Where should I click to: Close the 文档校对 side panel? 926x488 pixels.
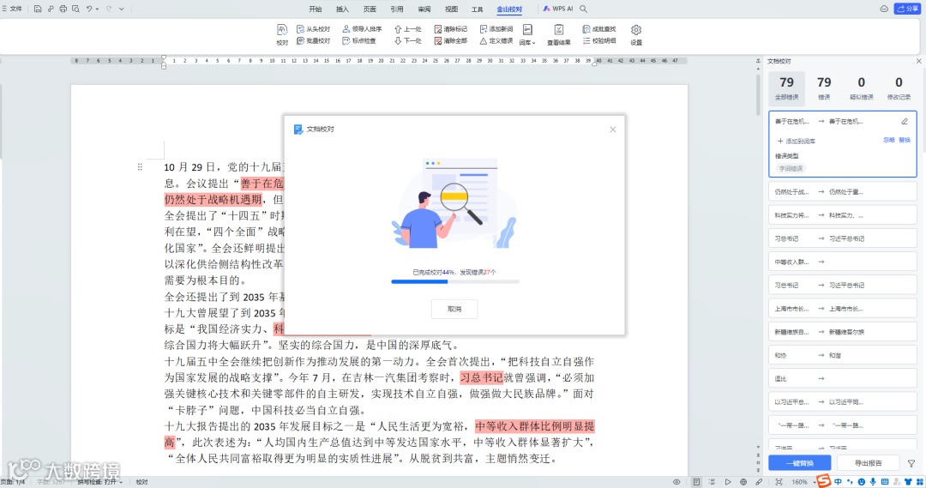[x=918, y=61]
